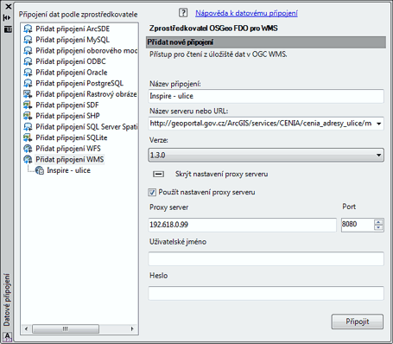Select Přidat připojení Oracle
This screenshot has height=344, width=393.
point(72,73)
